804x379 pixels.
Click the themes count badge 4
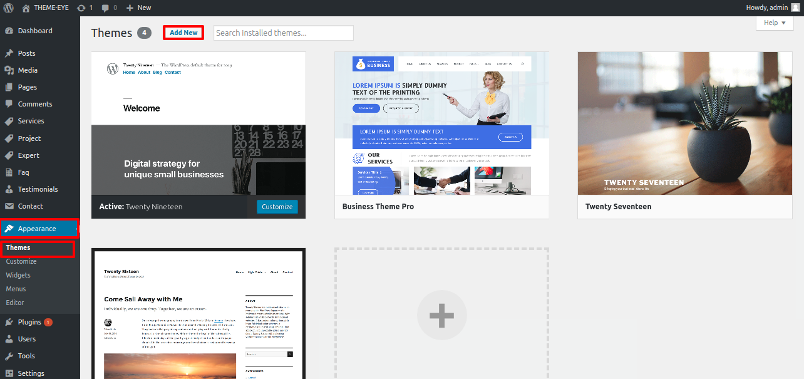pyautogui.click(x=145, y=33)
